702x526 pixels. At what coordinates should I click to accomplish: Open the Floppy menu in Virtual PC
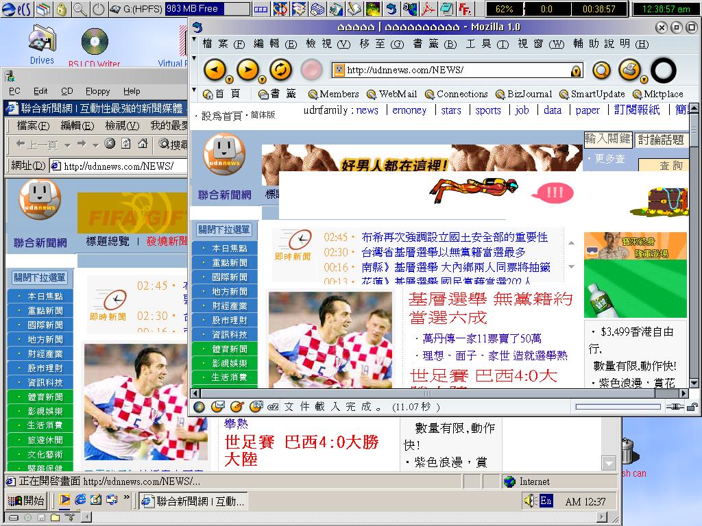point(97,91)
